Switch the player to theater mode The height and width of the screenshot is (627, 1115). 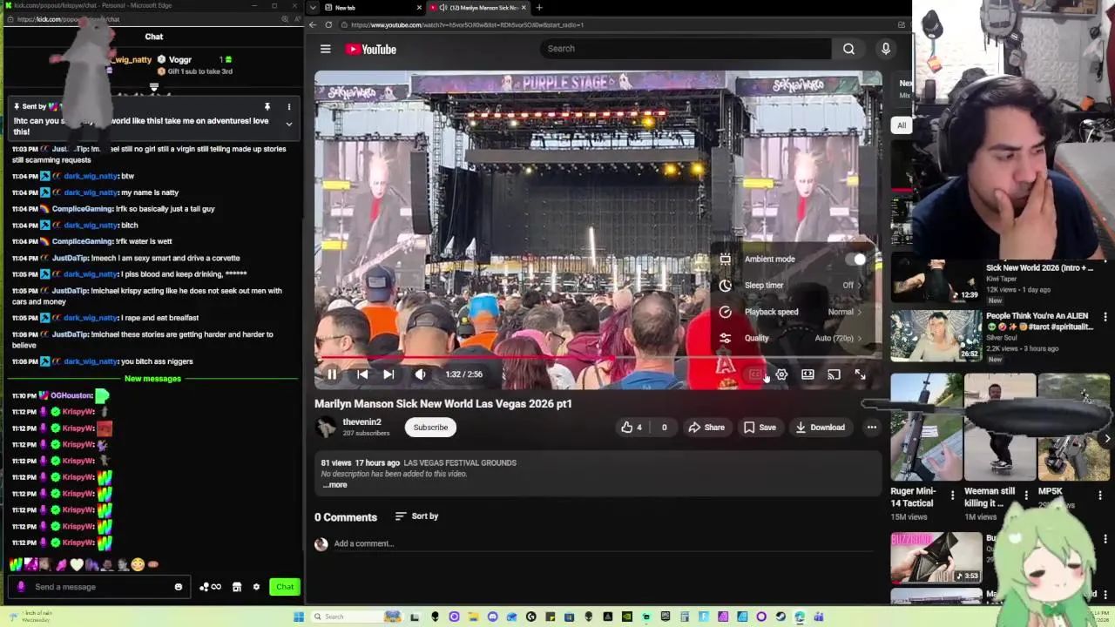click(808, 374)
